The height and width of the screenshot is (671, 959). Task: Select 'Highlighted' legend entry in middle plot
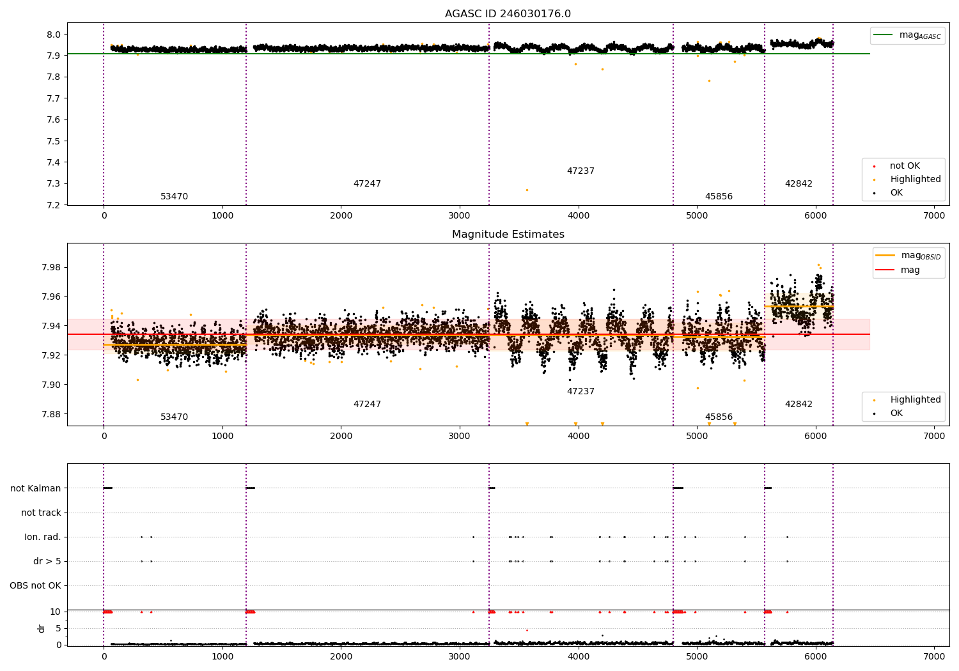916,400
